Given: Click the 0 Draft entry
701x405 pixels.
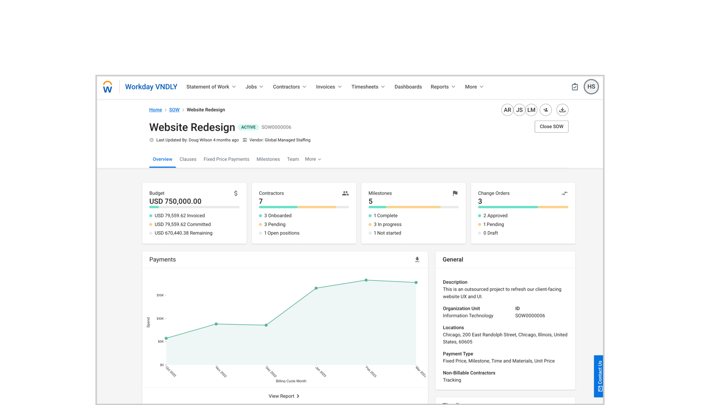Looking at the screenshot, I should pos(490,233).
